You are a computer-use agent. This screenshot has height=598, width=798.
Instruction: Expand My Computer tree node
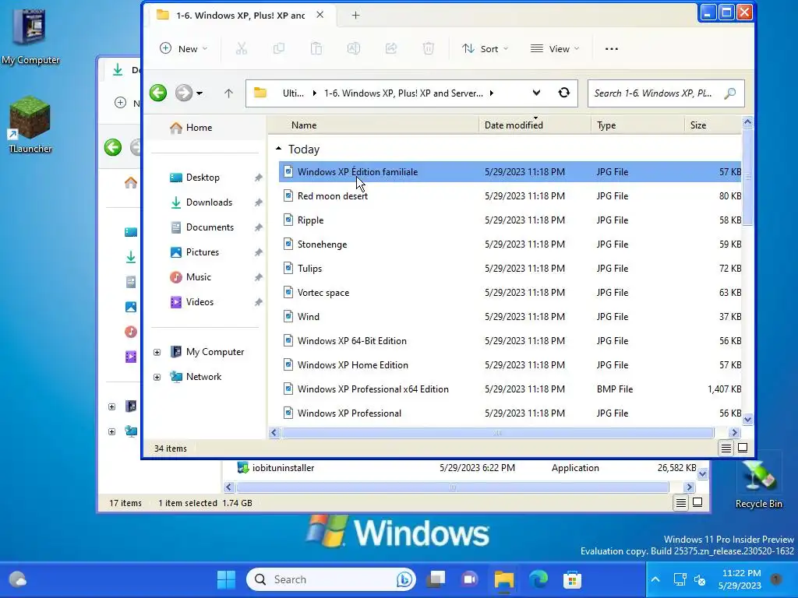click(157, 352)
